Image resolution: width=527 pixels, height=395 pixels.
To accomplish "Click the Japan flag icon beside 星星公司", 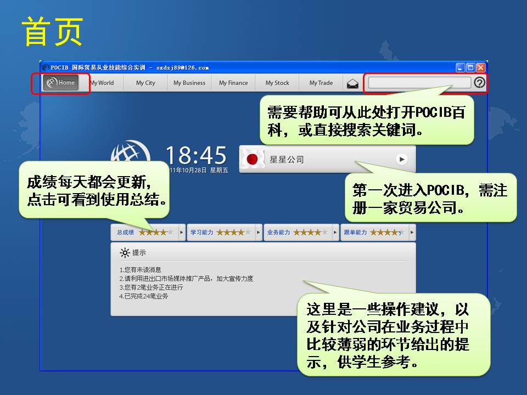I will [253, 160].
